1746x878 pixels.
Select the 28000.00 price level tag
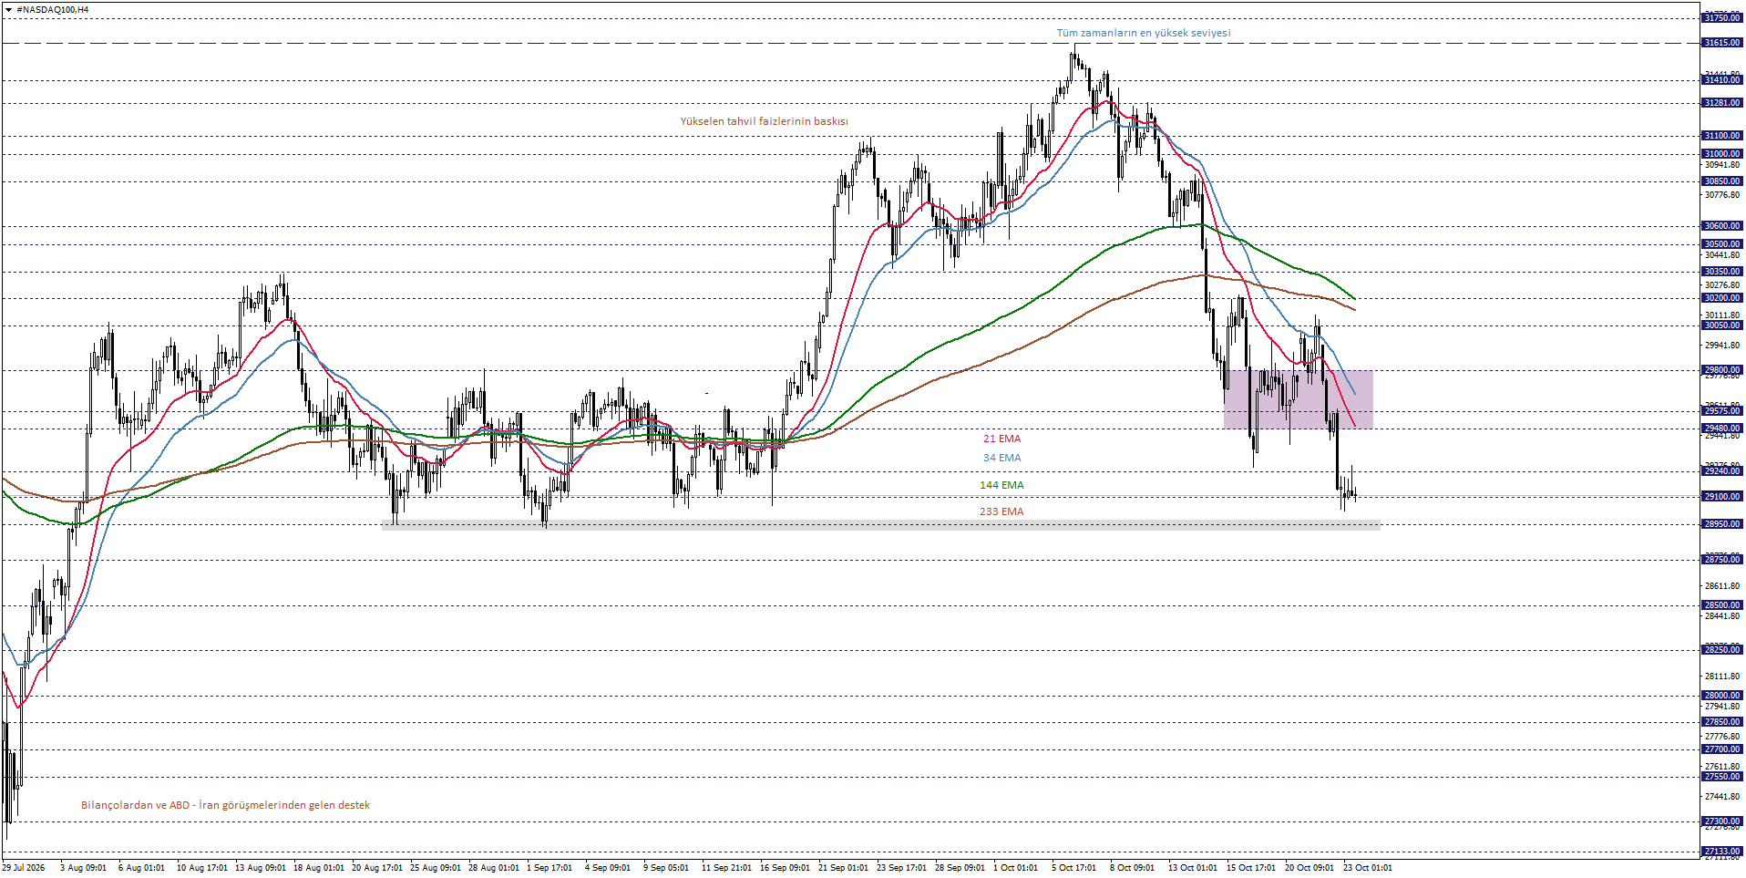(x=1722, y=696)
